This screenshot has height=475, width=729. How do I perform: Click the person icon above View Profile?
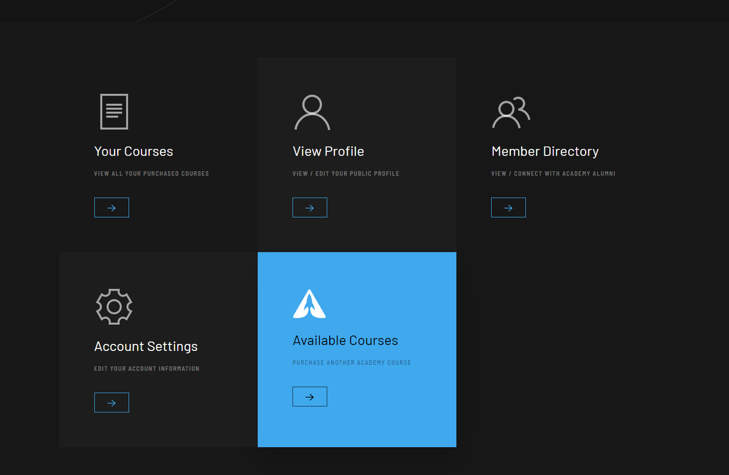[x=312, y=112]
